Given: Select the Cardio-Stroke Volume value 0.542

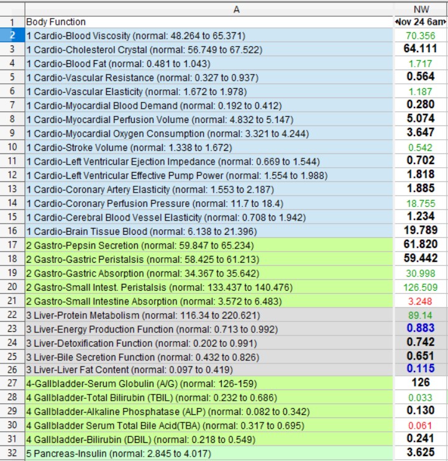Looking at the screenshot, I should click(421, 147).
